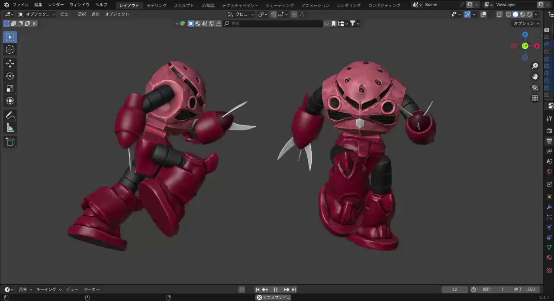Pause the animation playback

pos(276,290)
